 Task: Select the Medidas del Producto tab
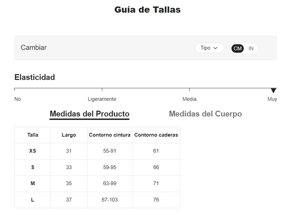tap(89, 114)
